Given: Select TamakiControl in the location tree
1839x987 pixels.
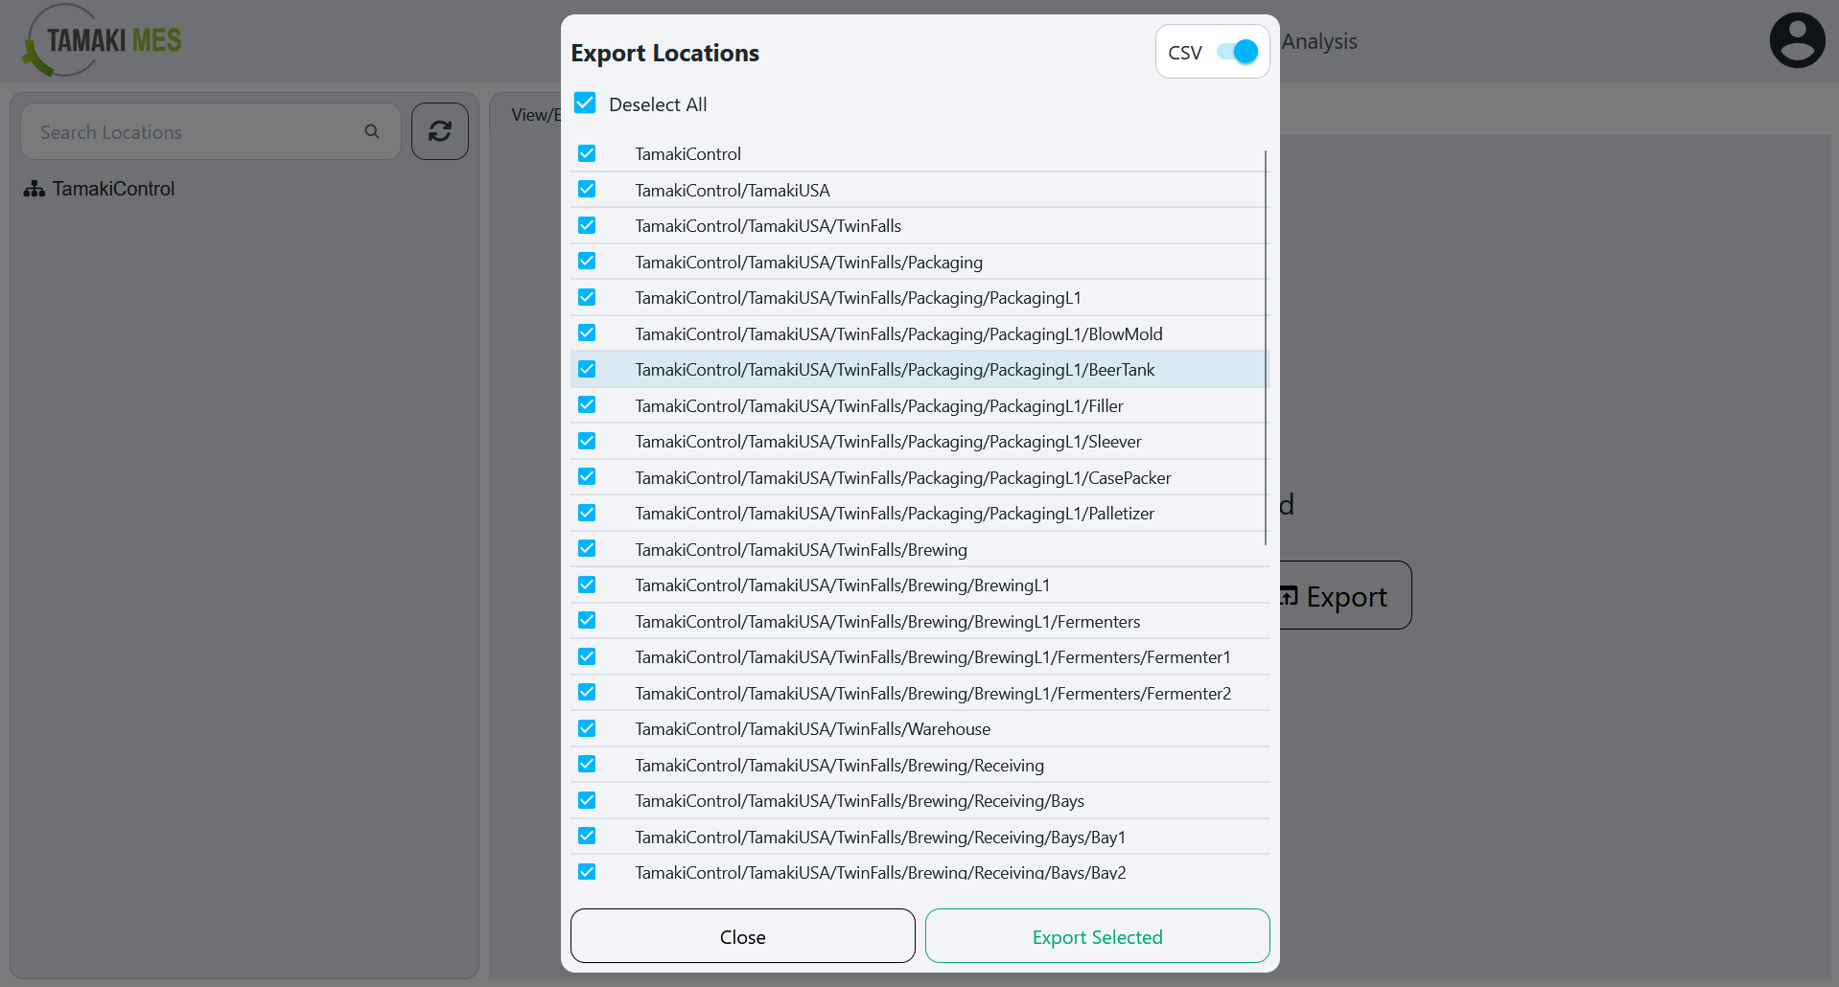Looking at the screenshot, I should pos(113,189).
